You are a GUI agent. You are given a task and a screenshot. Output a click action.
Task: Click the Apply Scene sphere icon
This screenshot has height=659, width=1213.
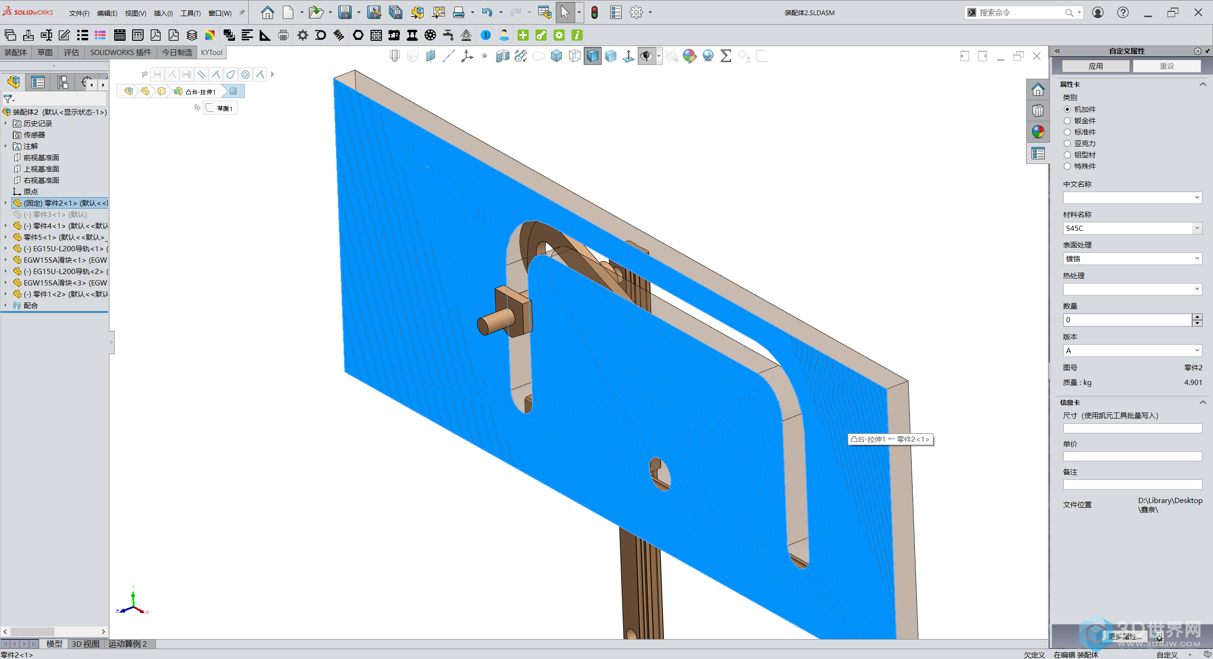(x=708, y=56)
